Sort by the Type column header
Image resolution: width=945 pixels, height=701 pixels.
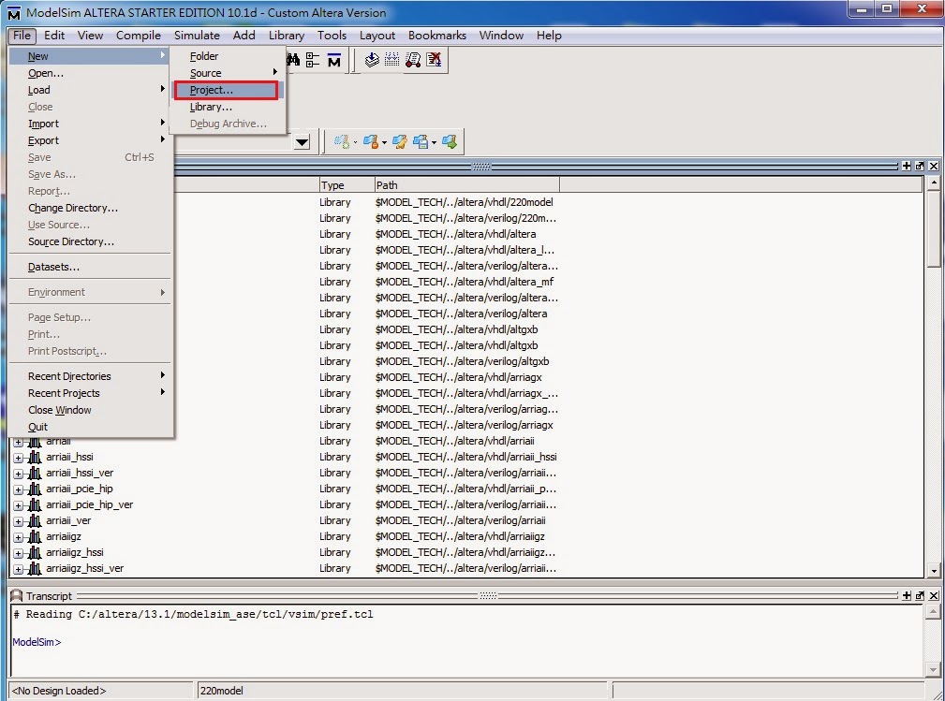pos(347,185)
